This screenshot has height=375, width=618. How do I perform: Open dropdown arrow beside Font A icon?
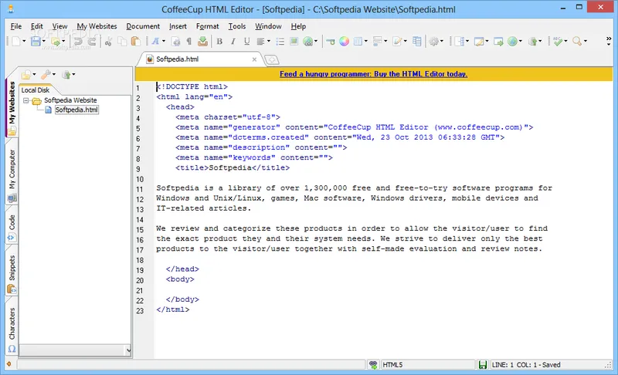pyautogui.click(x=164, y=41)
